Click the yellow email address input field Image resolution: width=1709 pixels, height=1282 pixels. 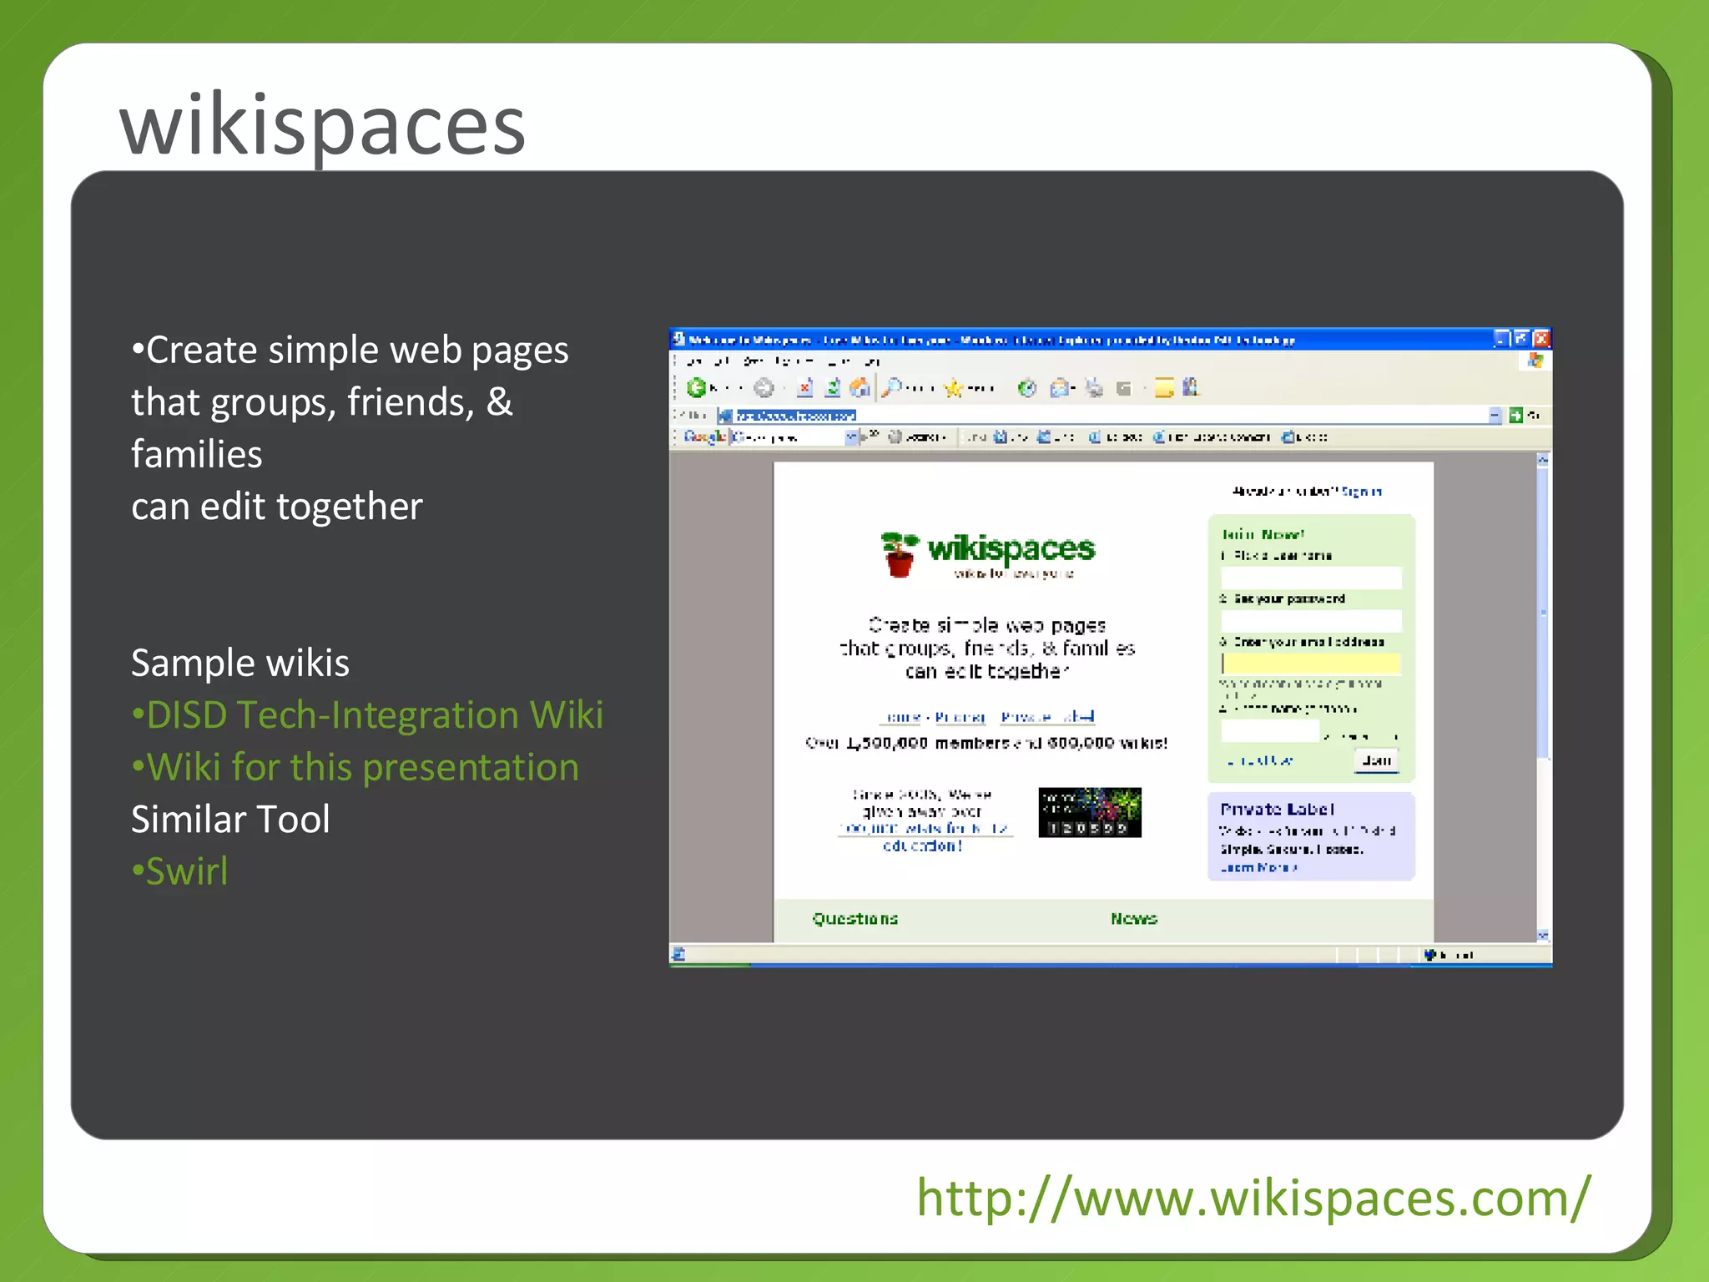[x=1311, y=663]
